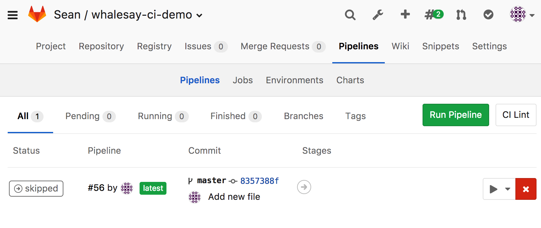
Task: Open the issues hash icon with badge
Action: point(434,14)
